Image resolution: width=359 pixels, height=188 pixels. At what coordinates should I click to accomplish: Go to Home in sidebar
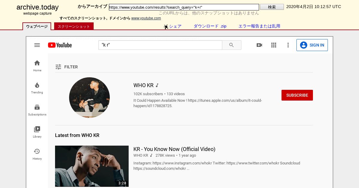(x=37, y=66)
